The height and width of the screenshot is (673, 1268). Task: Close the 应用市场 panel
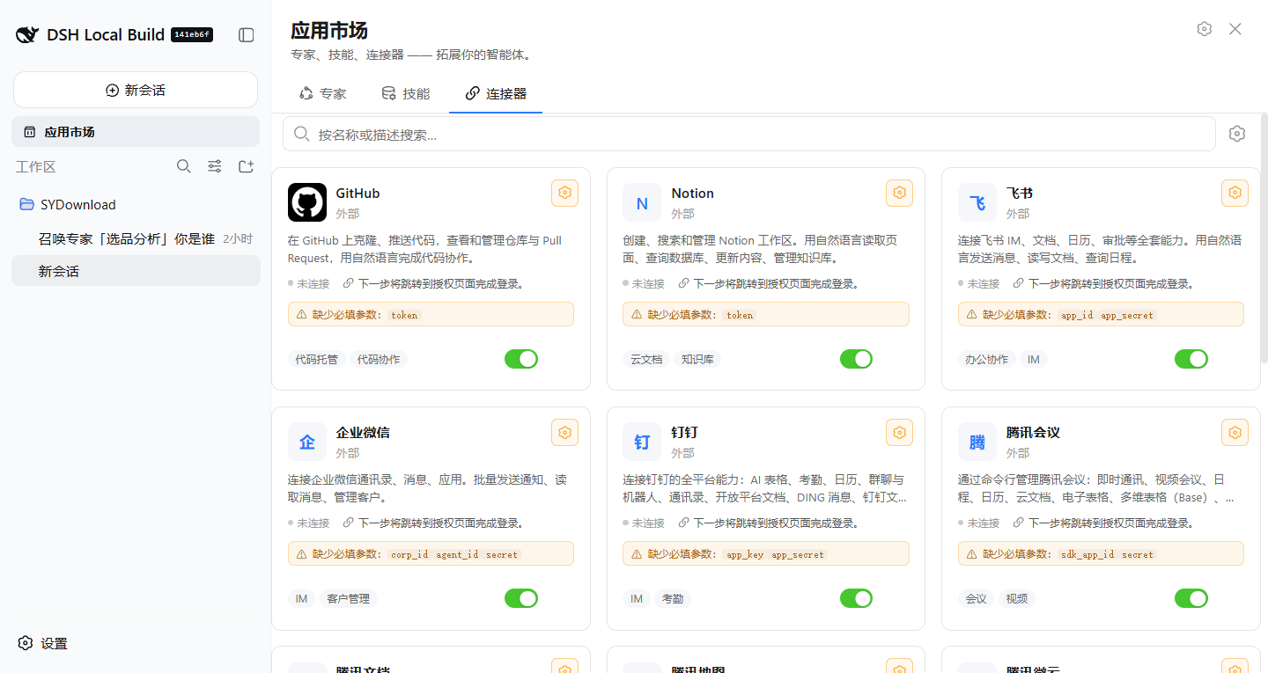tap(1235, 29)
